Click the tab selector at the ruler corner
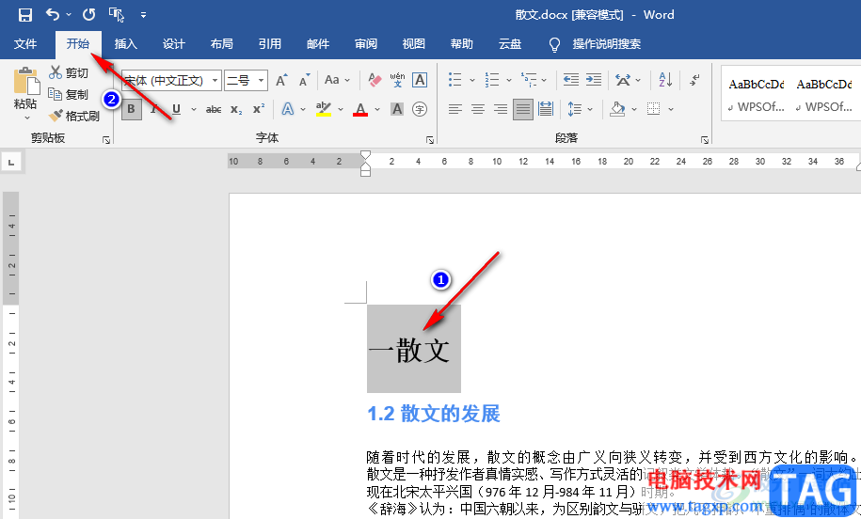The width and height of the screenshot is (861, 519). [11, 162]
